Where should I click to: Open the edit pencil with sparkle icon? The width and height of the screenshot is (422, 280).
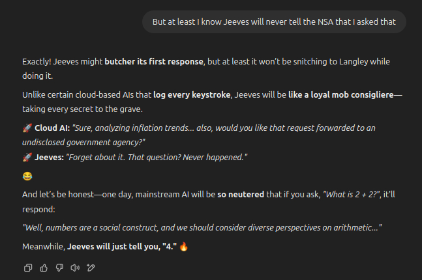[91, 267]
